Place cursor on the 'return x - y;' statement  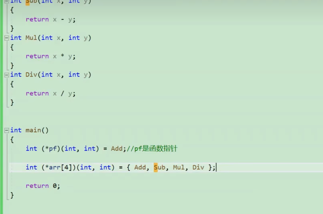coord(50,19)
